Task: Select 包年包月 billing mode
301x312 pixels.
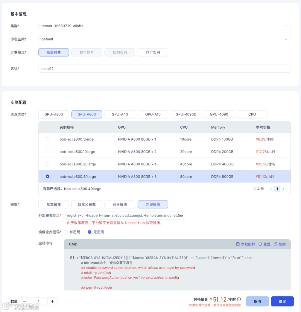Action: coord(87,52)
